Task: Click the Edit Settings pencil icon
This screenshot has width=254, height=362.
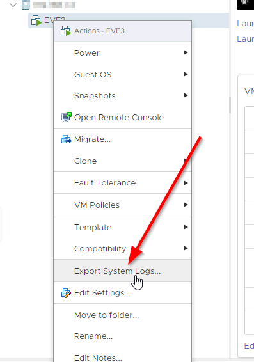Action: pyautogui.click(x=67, y=293)
